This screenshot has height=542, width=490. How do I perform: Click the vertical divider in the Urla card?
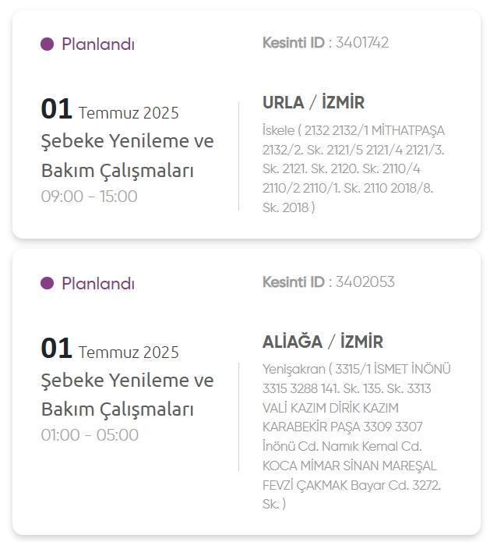pos(238,156)
